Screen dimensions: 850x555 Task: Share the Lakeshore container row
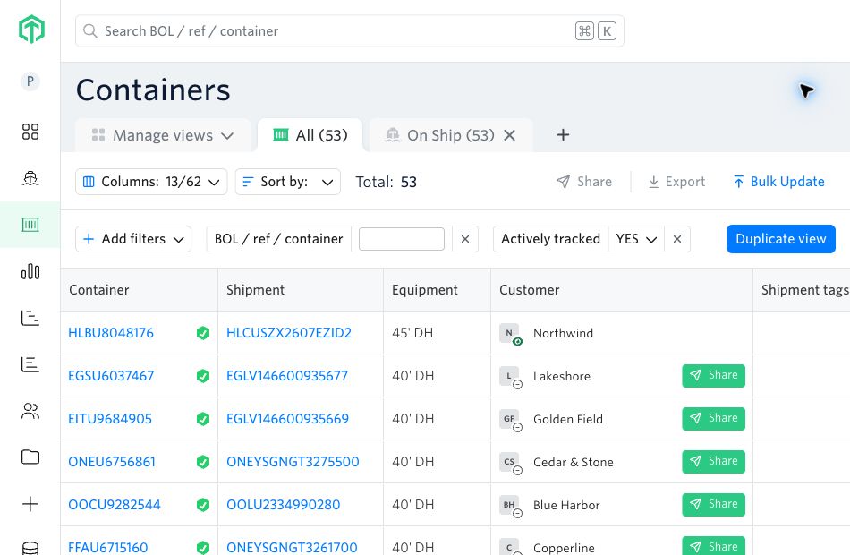pyautogui.click(x=713, y=375)
